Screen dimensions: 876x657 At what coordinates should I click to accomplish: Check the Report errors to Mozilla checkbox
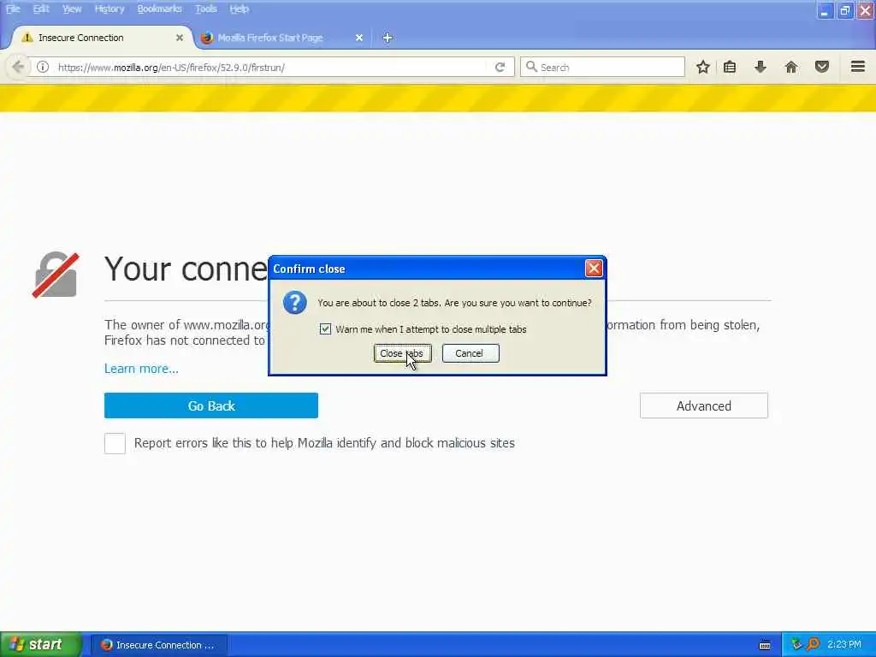[115, 444]
